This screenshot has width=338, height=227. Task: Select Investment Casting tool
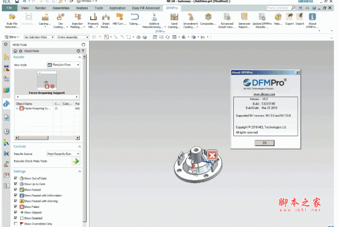pos(190,21)
